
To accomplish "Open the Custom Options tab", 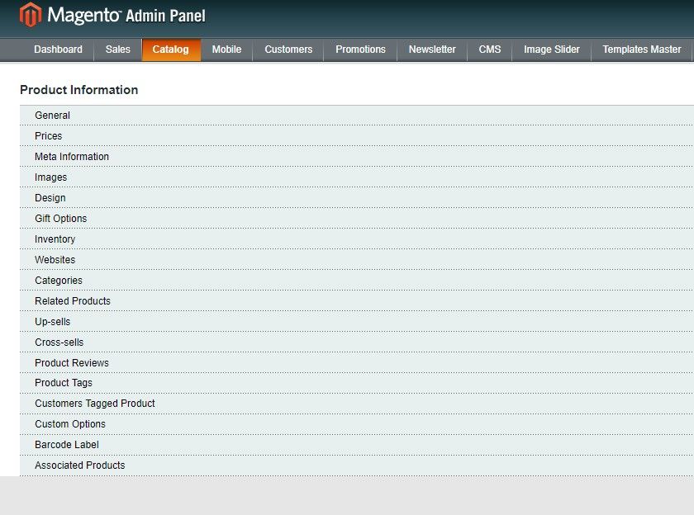I will [x=70, y=424].
